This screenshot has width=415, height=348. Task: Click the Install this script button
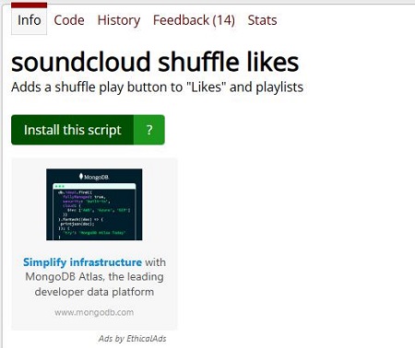click(x=73, y=130)
